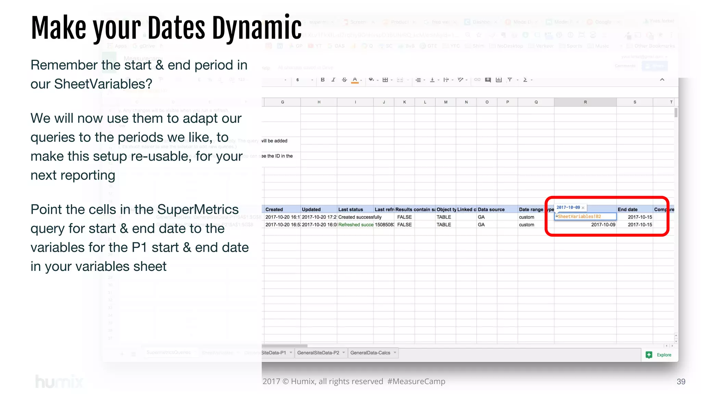
Task: Expand fill color dropdown arrow
Action: click(x=378, y=80)
